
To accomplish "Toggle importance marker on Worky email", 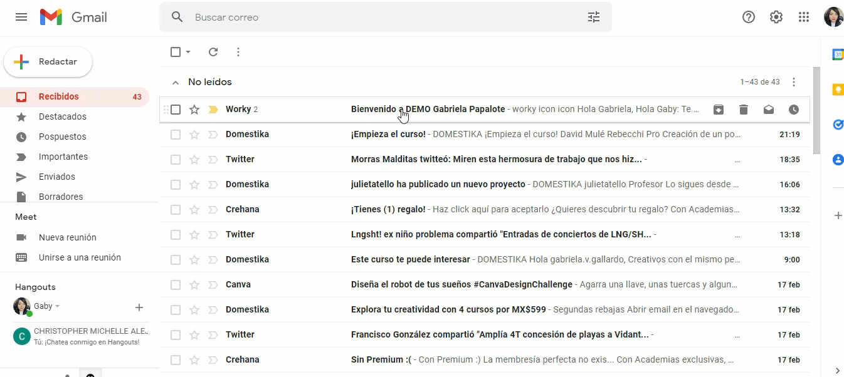I will 213,110.
